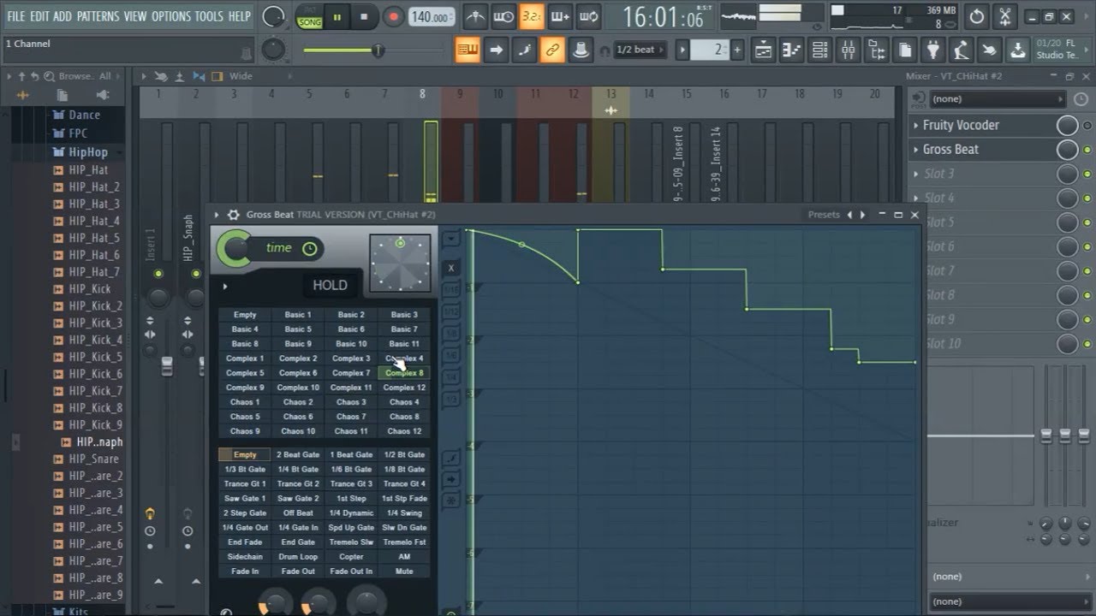This screenshot has height=616, width=1096.
Task: Go to previous Gross Beat preset arrow
Action: [849, 215]
